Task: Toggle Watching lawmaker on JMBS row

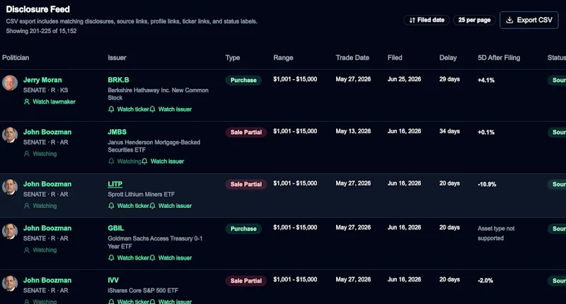Action: coord(40,154)
